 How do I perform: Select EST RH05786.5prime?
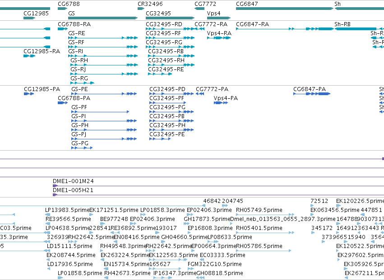click(x=259, y=246)
